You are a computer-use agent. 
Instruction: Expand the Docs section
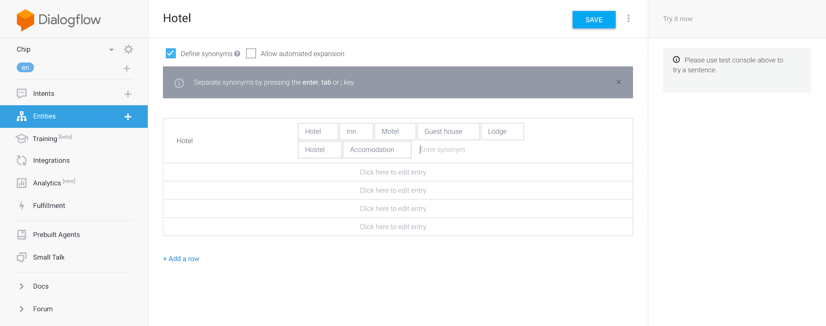(x=22, y=286)
